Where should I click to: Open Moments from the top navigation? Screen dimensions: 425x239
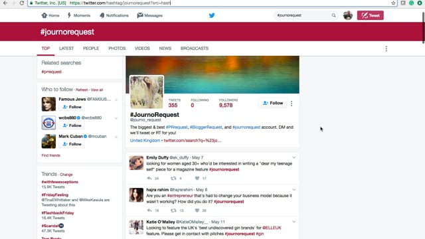pyautogui.click(x=79, y=15)
